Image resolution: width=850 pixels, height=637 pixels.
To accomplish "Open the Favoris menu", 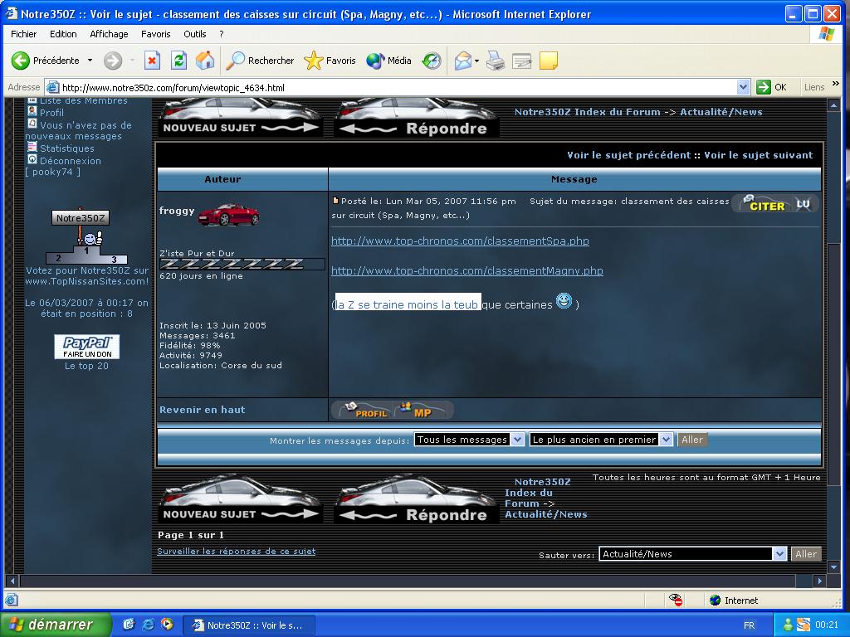I will (x=155, y=34).
